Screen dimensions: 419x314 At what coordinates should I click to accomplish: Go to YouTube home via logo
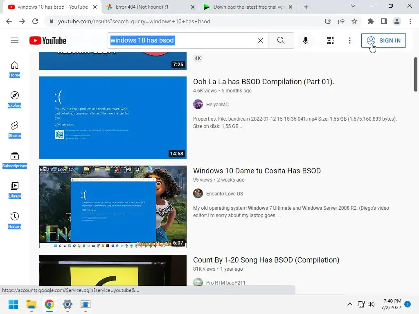(48, 40)
